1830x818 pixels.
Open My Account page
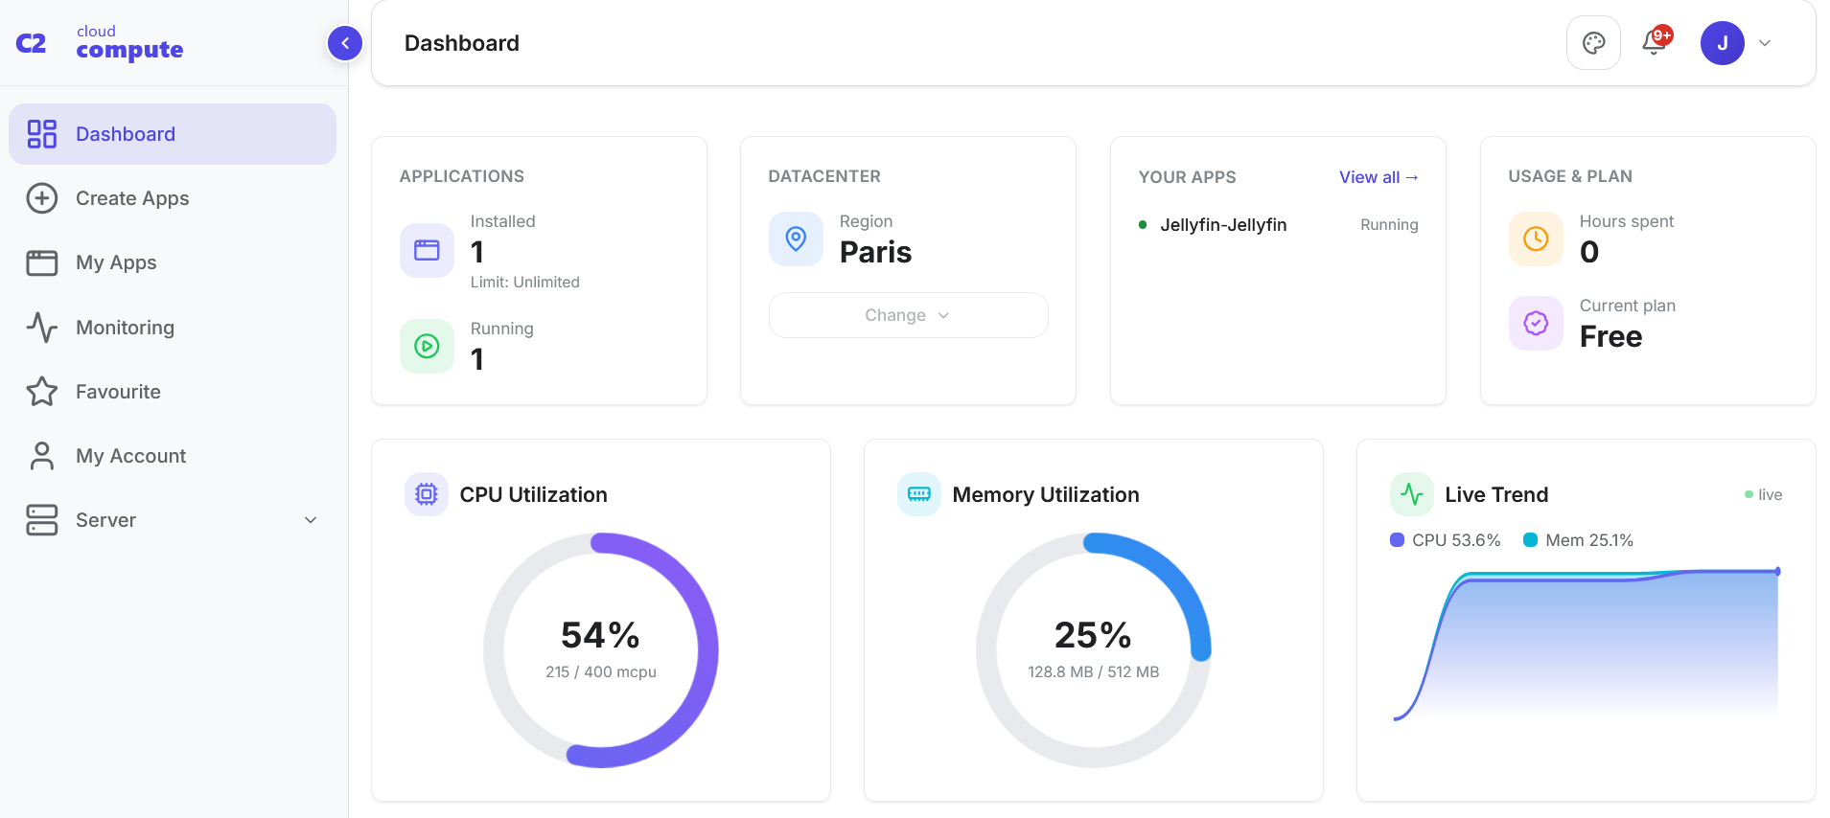coord(173,456)
